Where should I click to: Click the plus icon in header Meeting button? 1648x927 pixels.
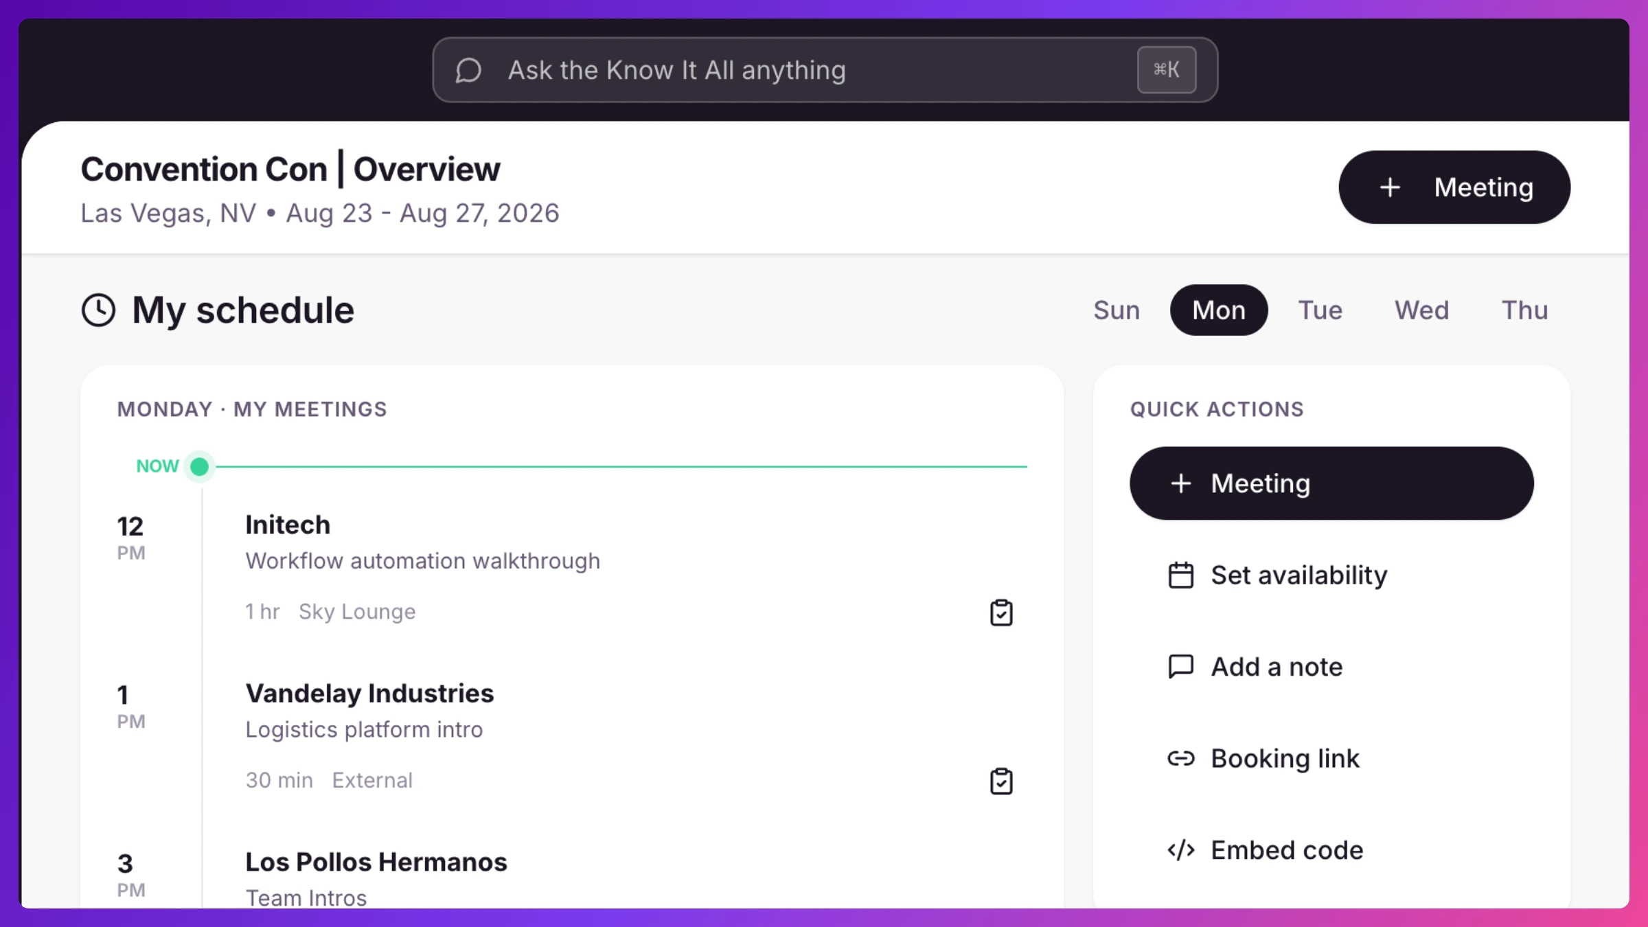click(x=1390, y=187)
